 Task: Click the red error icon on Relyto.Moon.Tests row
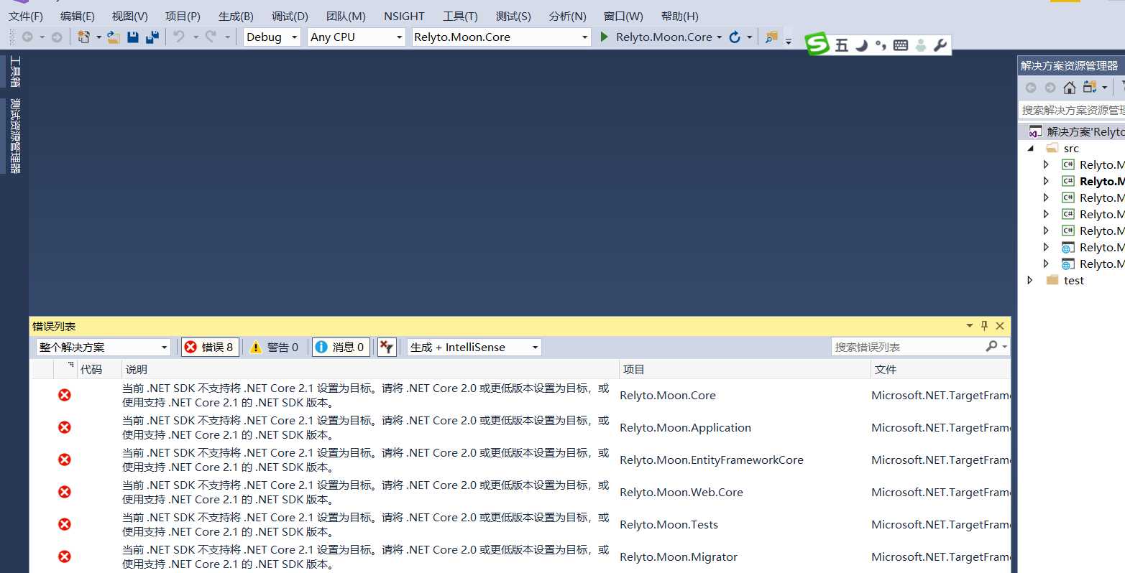pyautogui.click(x=65, y=524)
